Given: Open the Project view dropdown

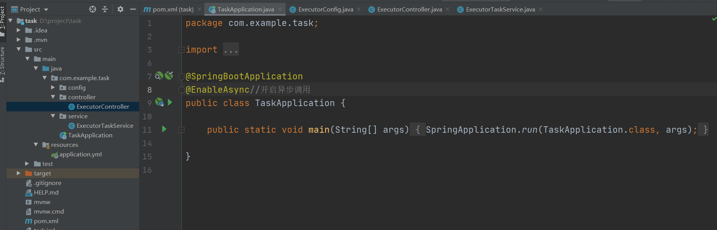Looking at the screenshot, I should point(46,10).
